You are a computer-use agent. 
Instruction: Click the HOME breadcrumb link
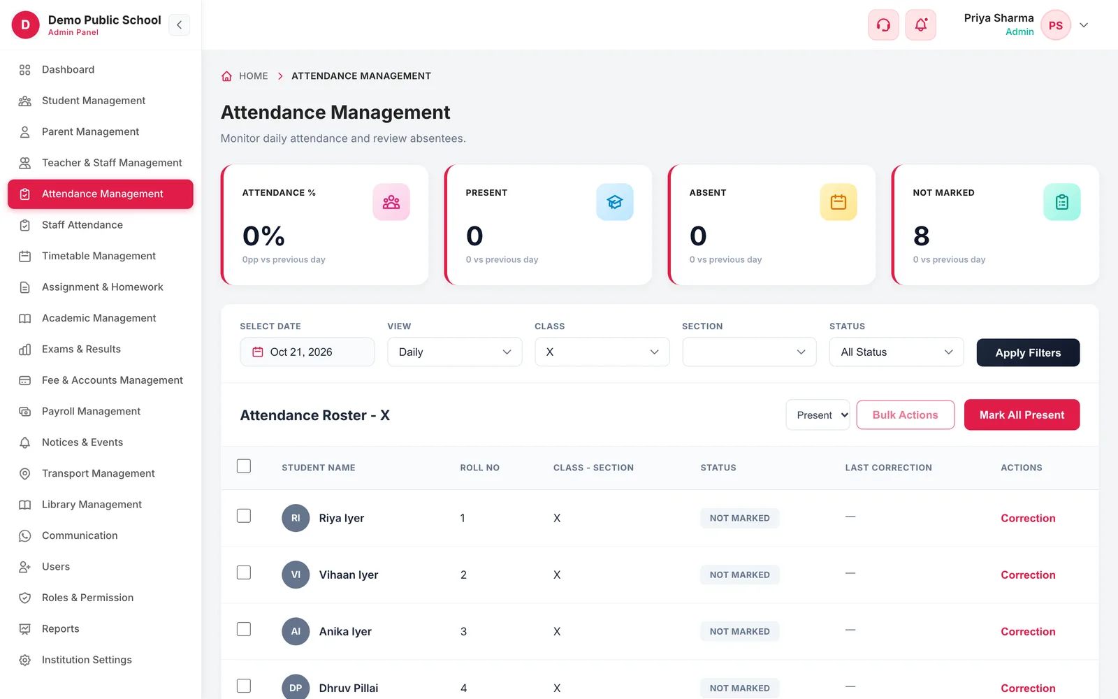coord(253,76)
